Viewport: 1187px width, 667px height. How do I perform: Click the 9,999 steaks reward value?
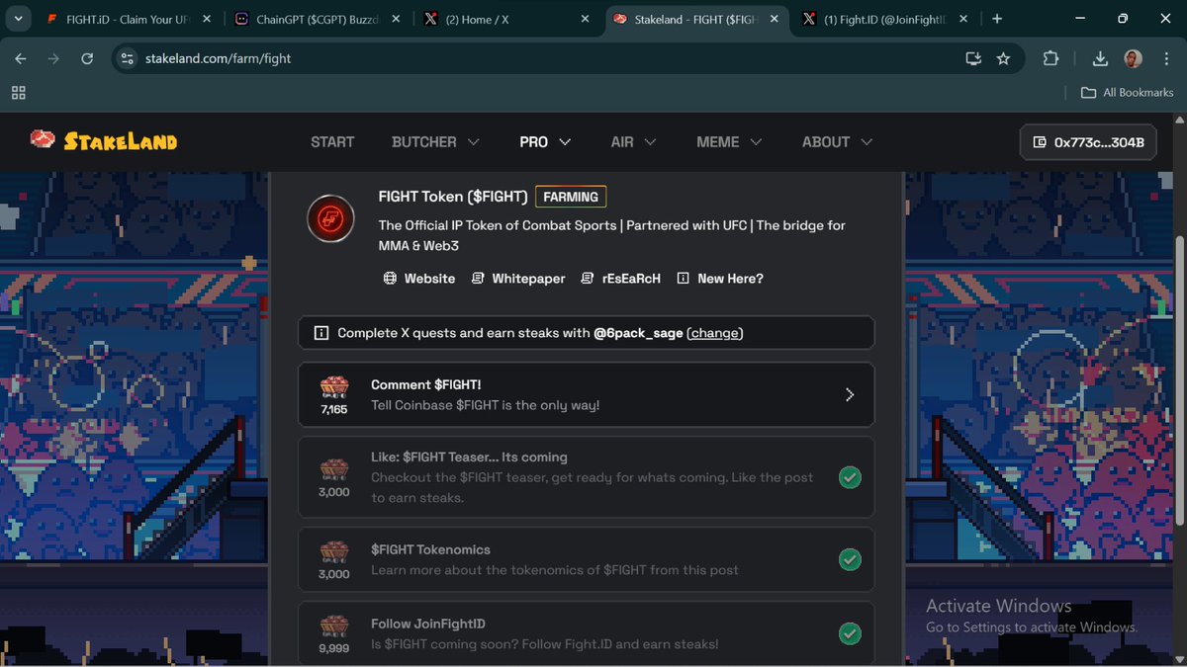334,648
